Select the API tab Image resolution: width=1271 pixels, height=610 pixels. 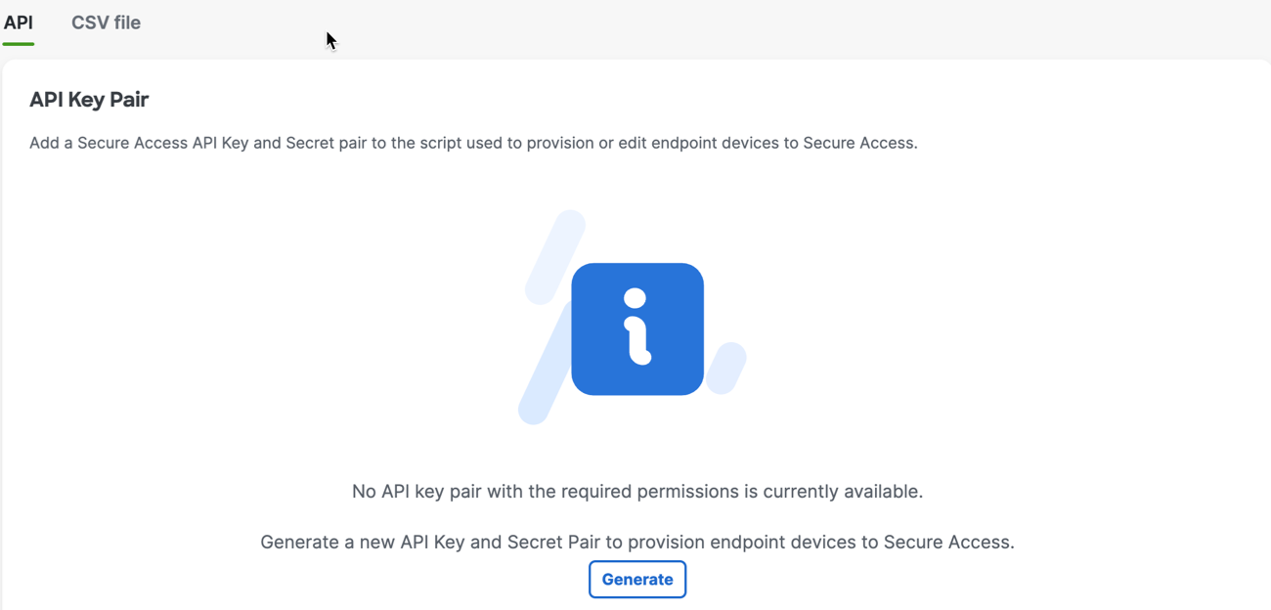pyautogui.click(x=19, y=22)
